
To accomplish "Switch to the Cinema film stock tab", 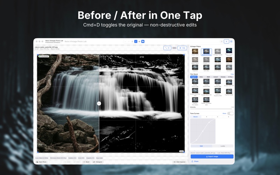I will pyautogui.click(x=223, y=77).
